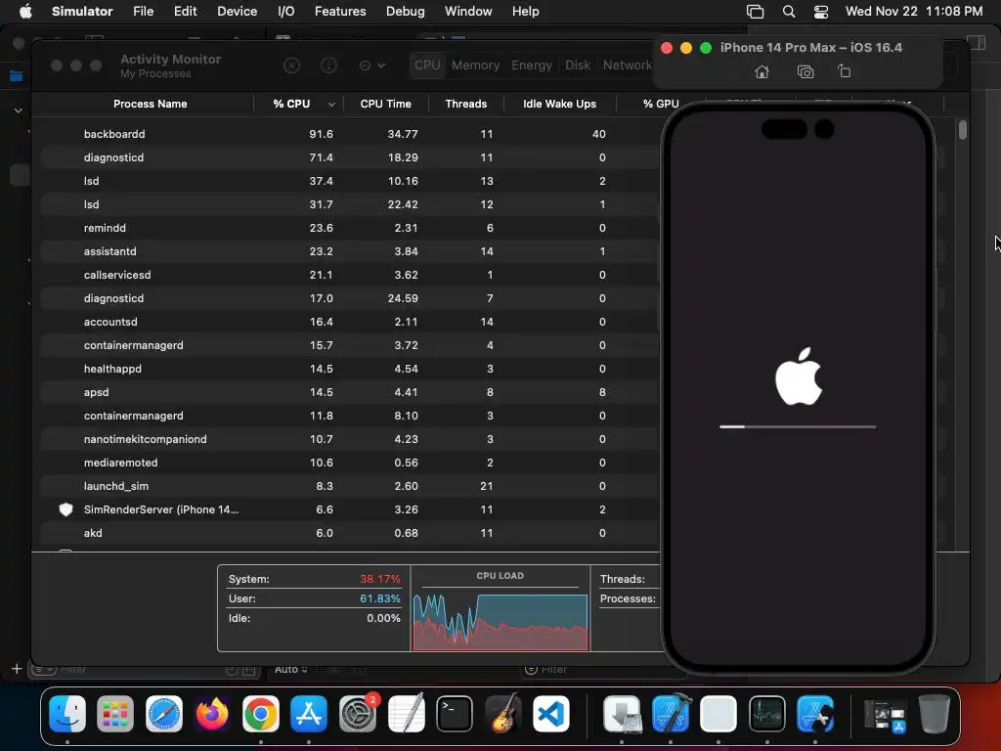Switch to the Network tab
Viewport: 1001px width, 751px height.
[628, 66]
